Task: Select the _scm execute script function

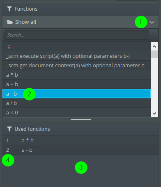Action: pos(76,56)
